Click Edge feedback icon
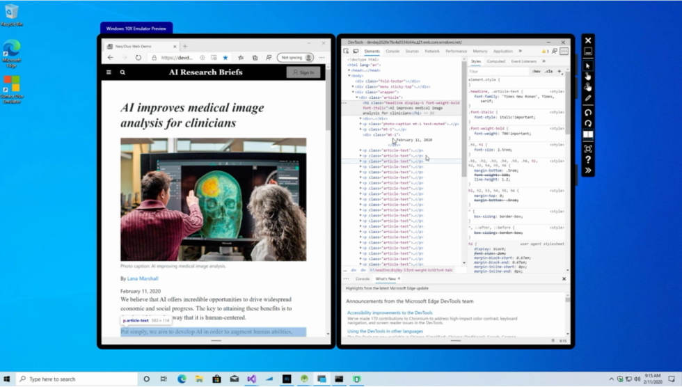The height and width of the screenshot is (387, 682). click(x=269, y=57)
